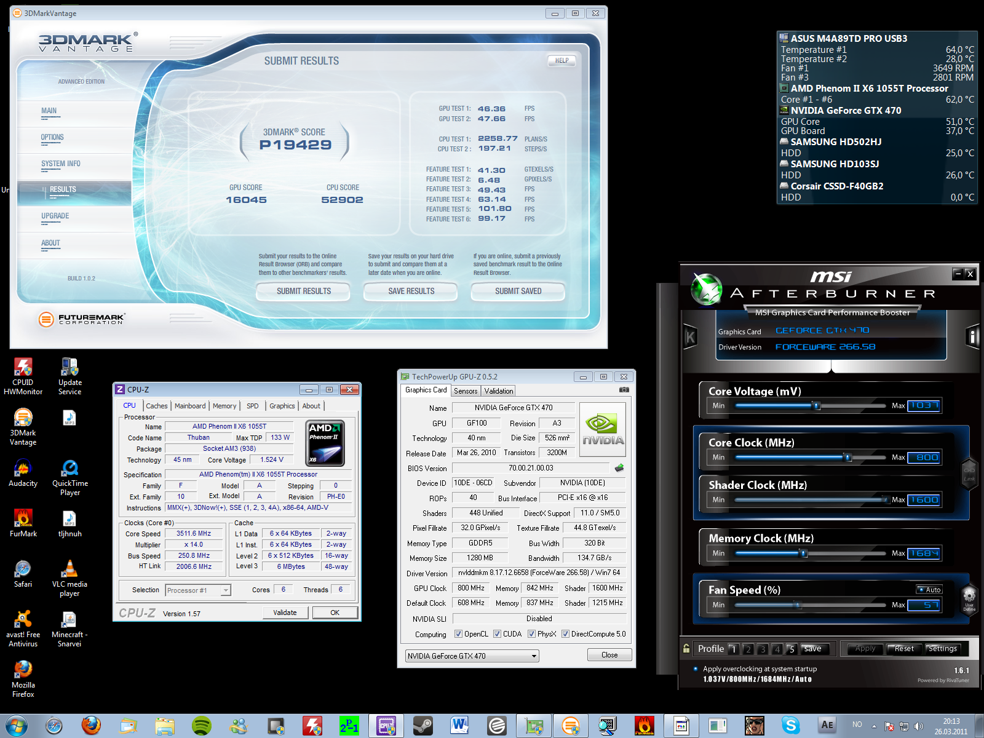
Task: Toggle DirectCompute 5.0 checkbox in GPU-Z
Action: (x=565, y=634)
